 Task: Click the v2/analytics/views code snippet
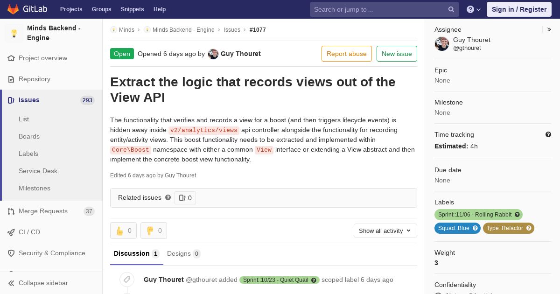point(204,130)
